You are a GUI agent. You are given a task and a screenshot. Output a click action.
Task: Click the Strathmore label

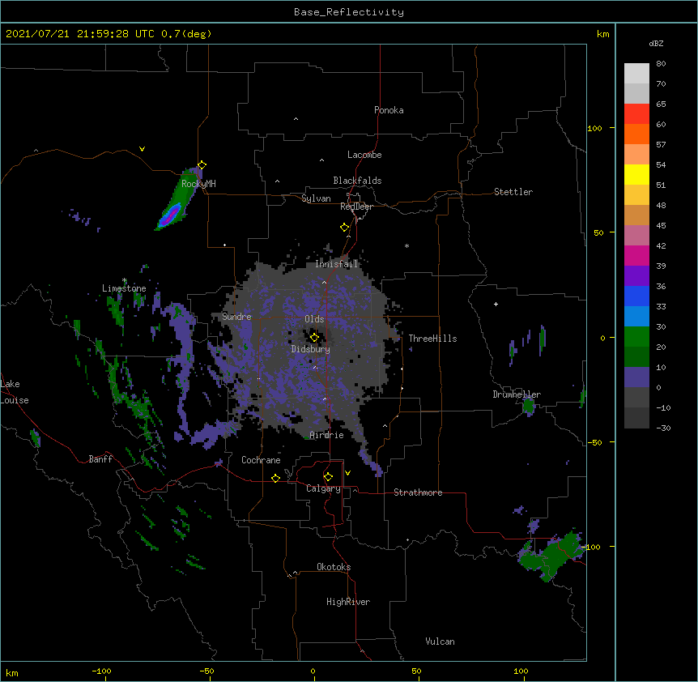coord(418,492)
